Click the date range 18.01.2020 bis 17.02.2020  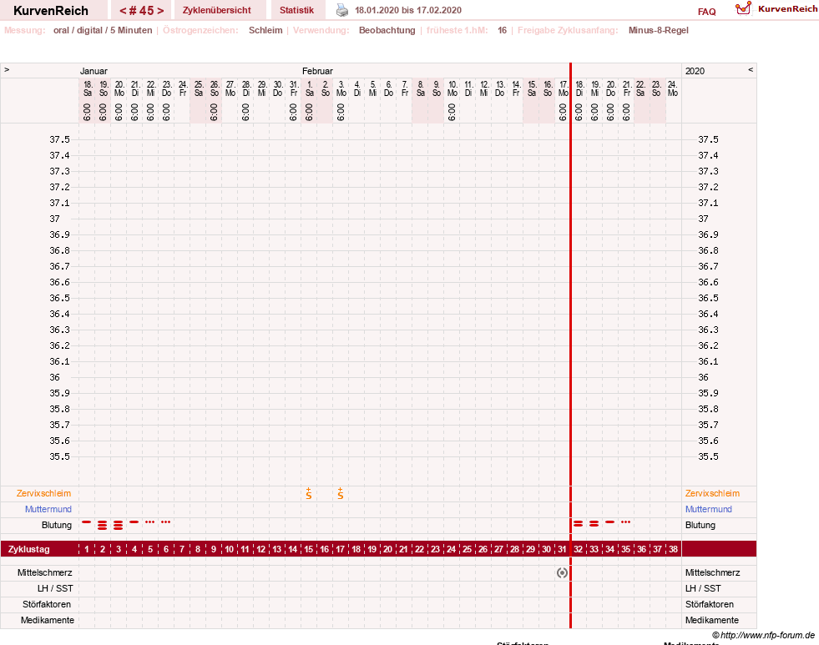[x=408, y=10]
